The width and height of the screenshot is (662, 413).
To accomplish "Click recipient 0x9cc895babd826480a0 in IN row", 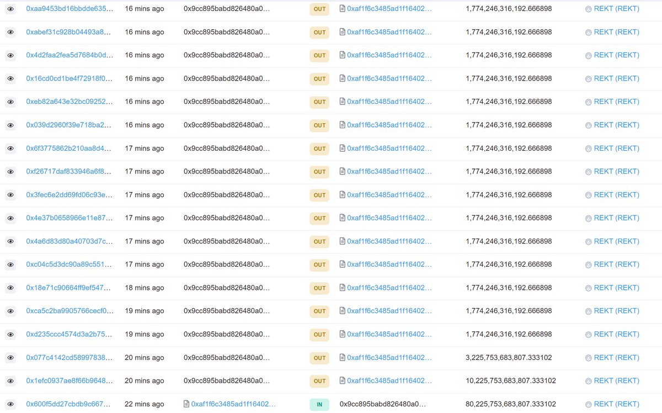I will pos(383,404).
